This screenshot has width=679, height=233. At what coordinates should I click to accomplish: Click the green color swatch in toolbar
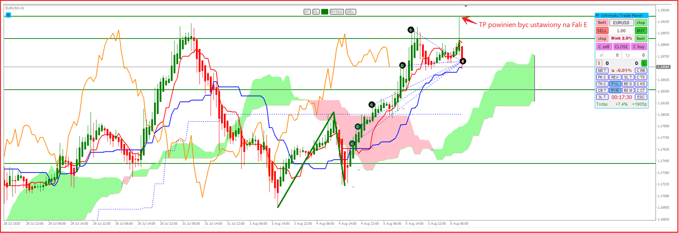(x=325, y=12)
